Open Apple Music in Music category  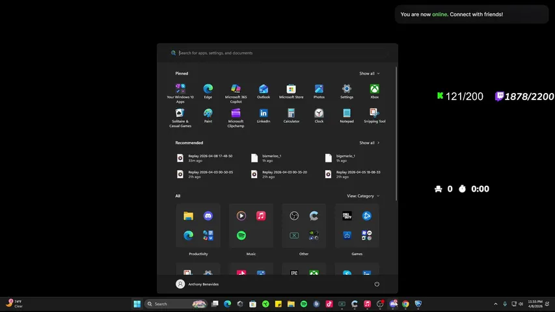[x=261, y=216]
